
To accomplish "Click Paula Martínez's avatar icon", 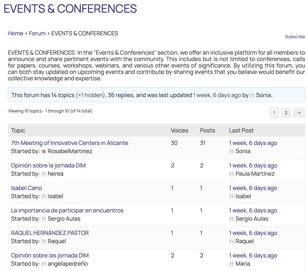I will (232, 174).
